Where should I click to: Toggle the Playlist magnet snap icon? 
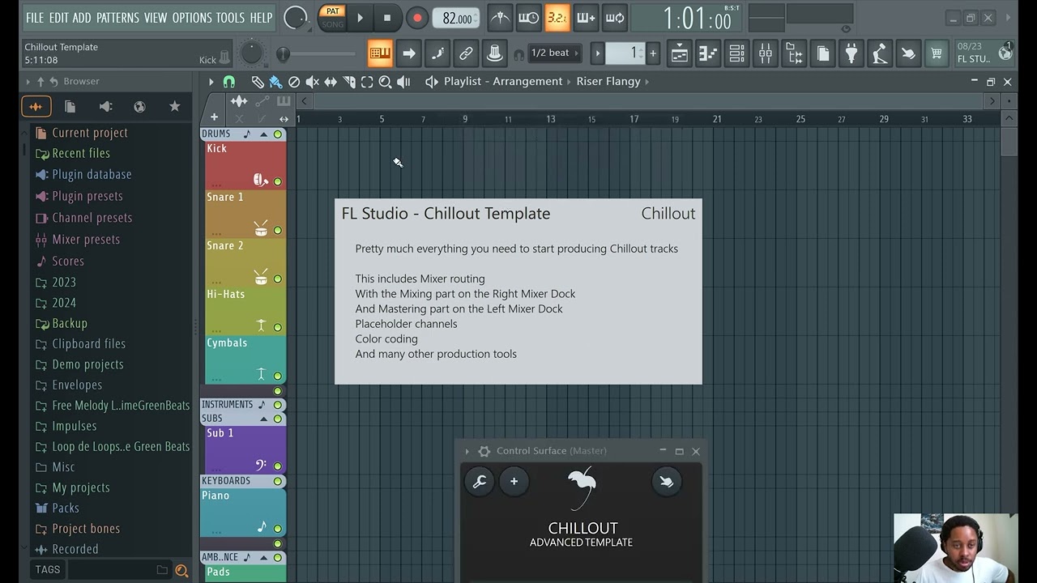coord(229,82)
